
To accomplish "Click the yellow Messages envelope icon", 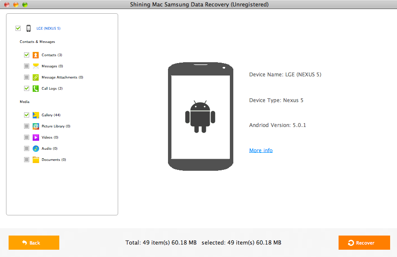I will tap(36, 66).
